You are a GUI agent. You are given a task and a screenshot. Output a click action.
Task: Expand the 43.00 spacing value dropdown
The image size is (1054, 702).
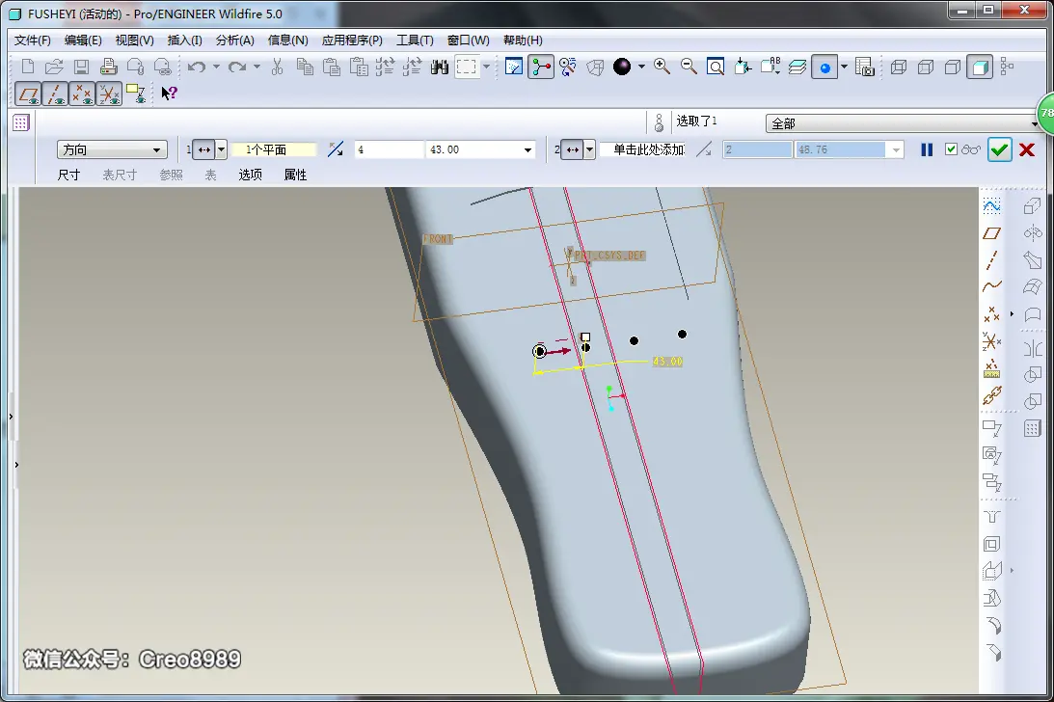point(527,150)
